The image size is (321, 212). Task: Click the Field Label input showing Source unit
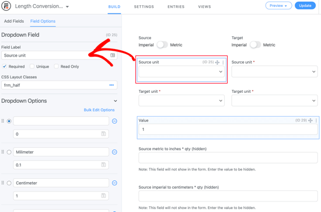click(x=59, y=55)
